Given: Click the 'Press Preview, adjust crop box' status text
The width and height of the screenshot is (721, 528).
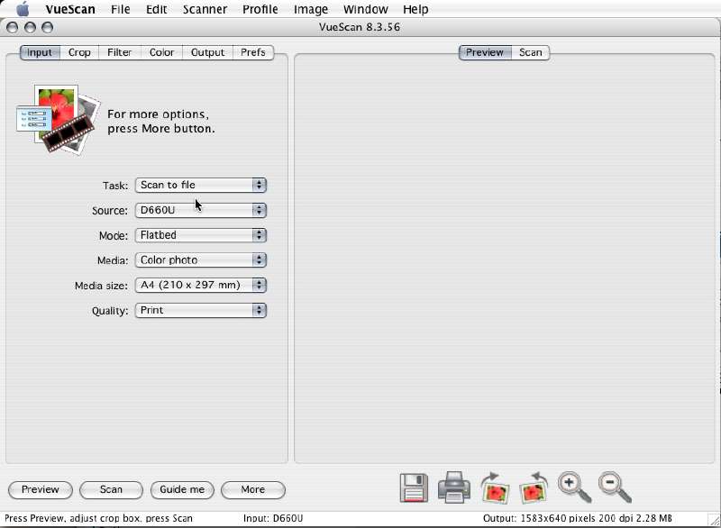Looking at the screenshot, I should (x=98, y=518).
